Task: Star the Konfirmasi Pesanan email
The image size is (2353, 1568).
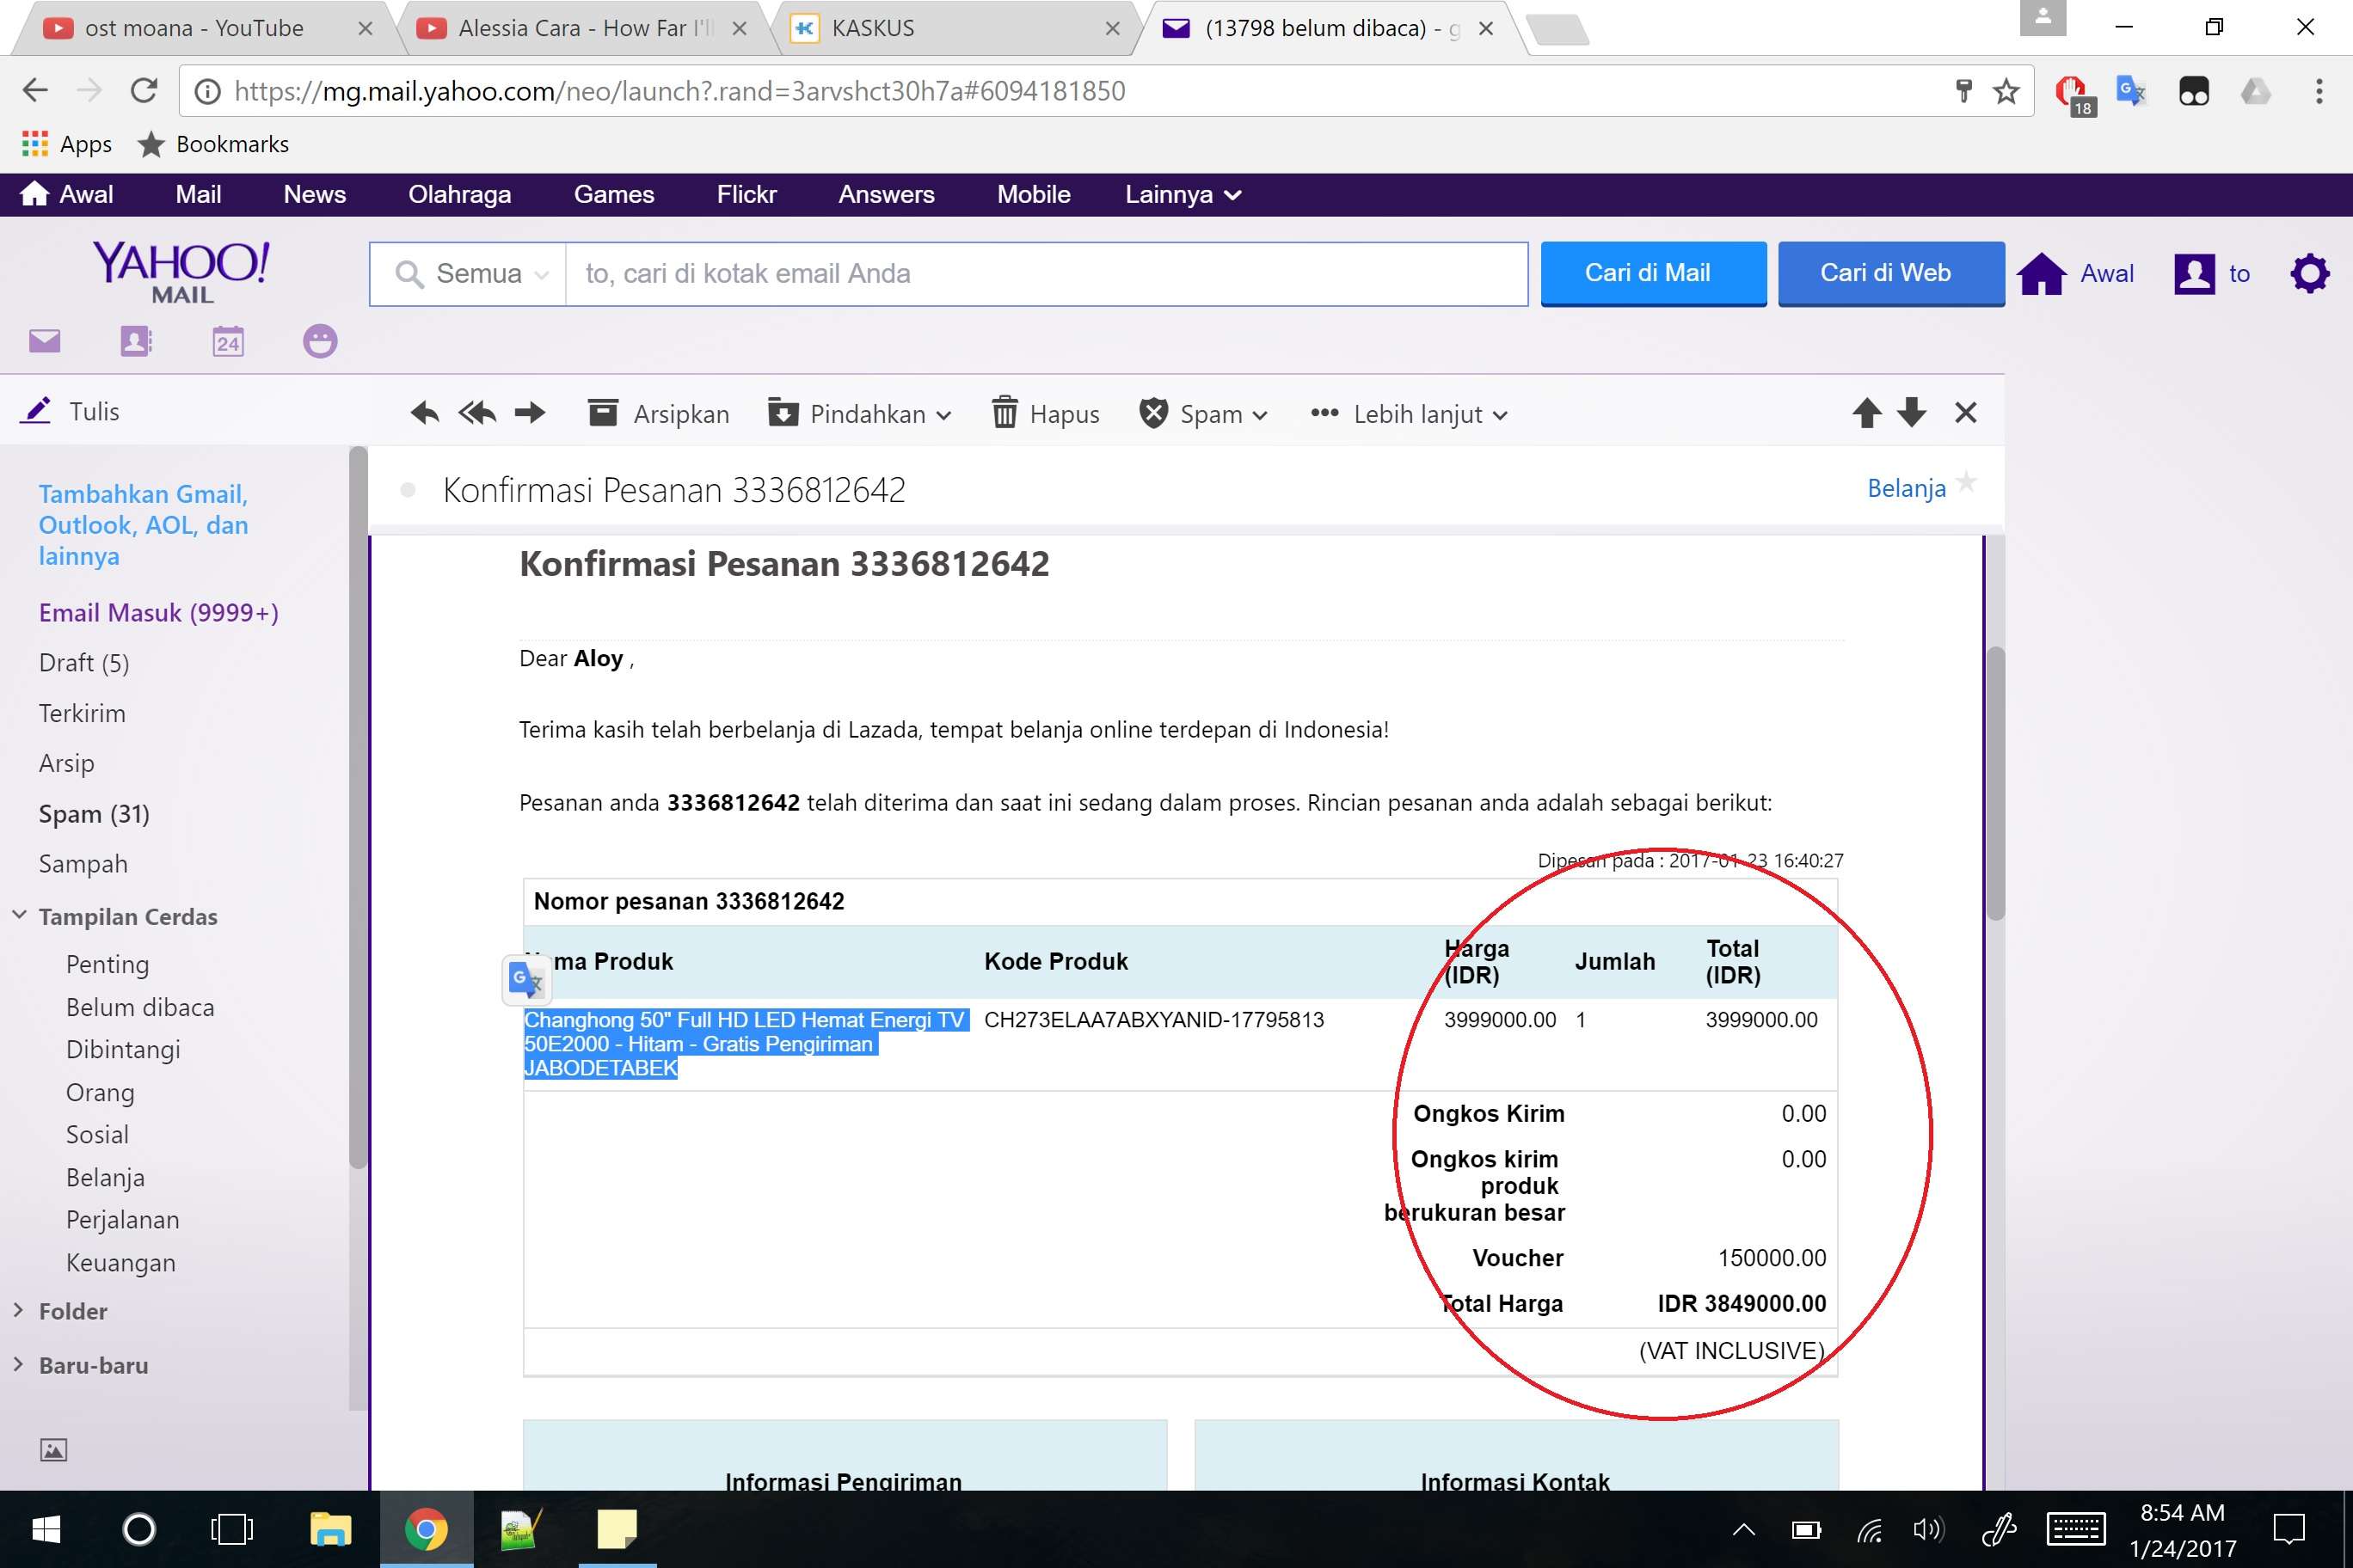Action: point(1966,482)
